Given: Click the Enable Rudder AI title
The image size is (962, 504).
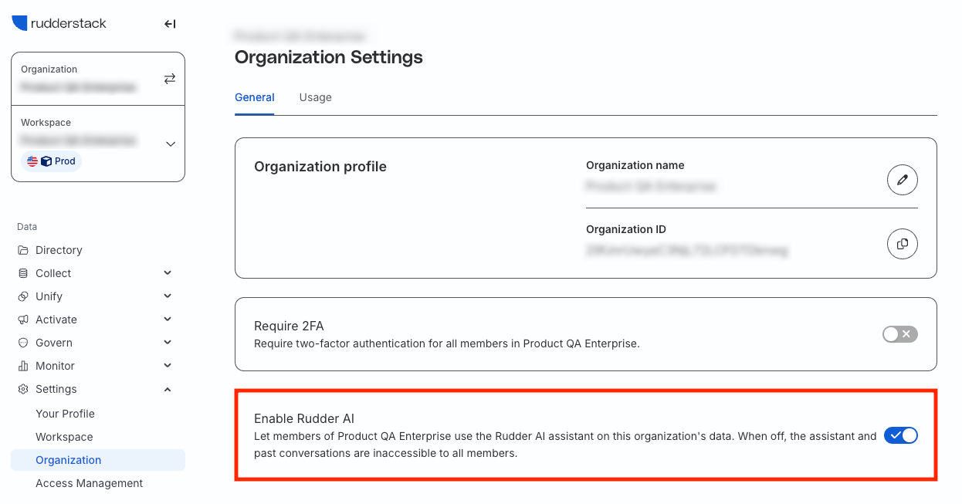Looking at the screenshot, I should point(304,418).
